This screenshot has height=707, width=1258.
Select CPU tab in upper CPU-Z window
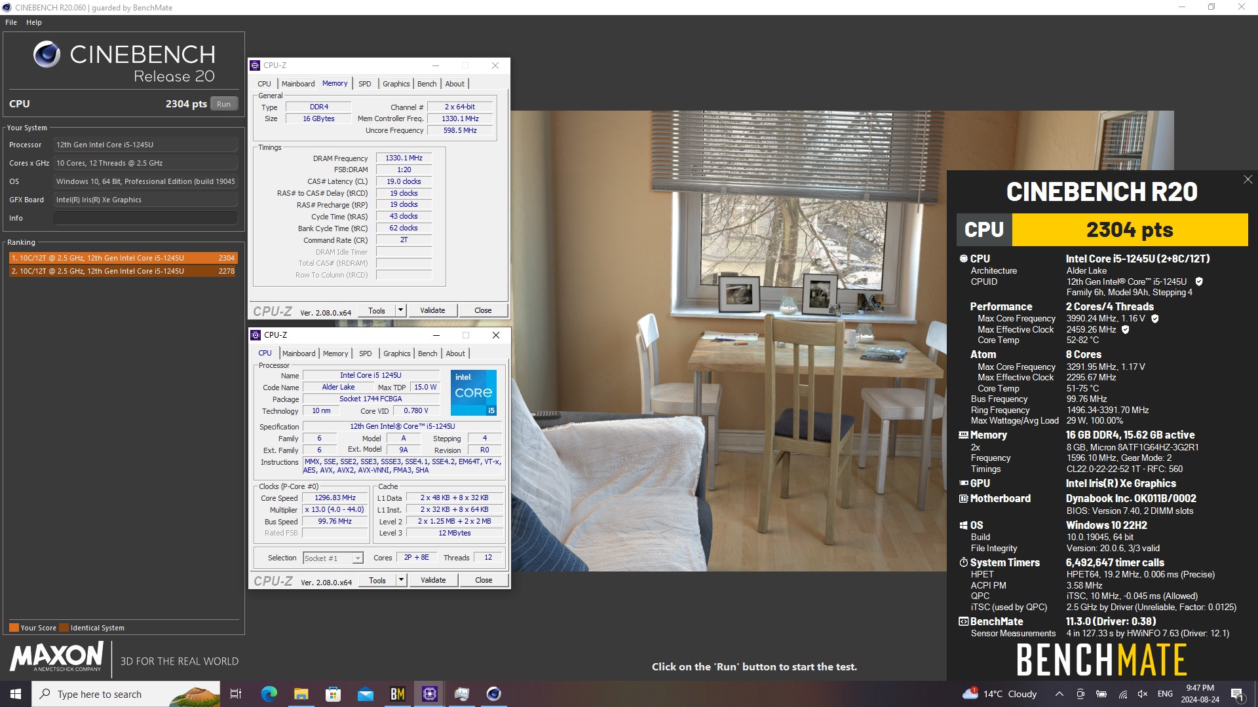(264, 84)
